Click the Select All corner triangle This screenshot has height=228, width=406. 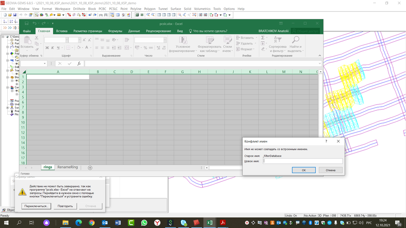pos(24,72)
